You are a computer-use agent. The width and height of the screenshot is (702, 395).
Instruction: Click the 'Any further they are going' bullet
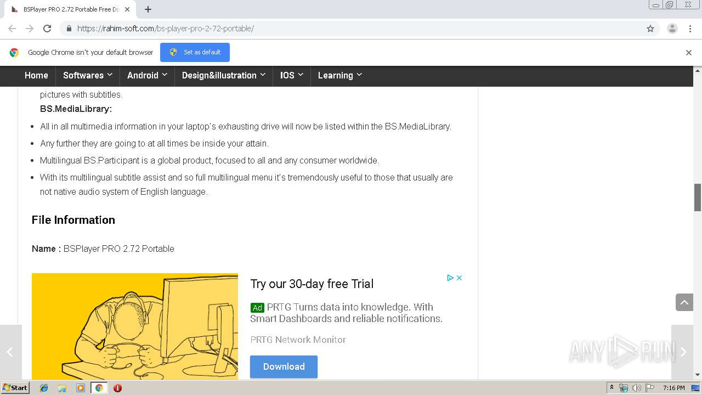coord(154,143)
